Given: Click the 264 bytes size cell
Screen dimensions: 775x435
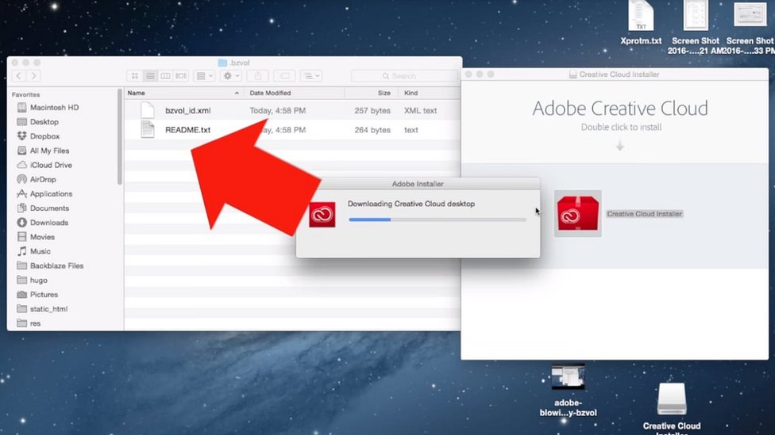Looking at the screenshot, I should pyautogui.click(x=372, y=130).
